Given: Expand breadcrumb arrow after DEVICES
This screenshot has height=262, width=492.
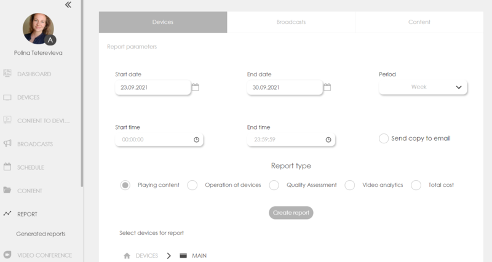Looking at the screenshot, I should tap(169, 255).
